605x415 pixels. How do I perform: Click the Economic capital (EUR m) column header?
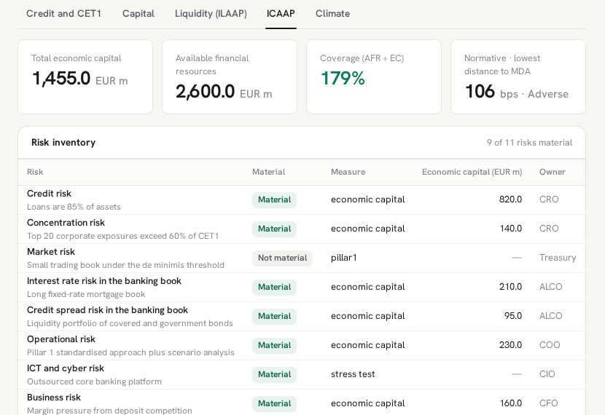pyautogui.click(x=472, y=172)
